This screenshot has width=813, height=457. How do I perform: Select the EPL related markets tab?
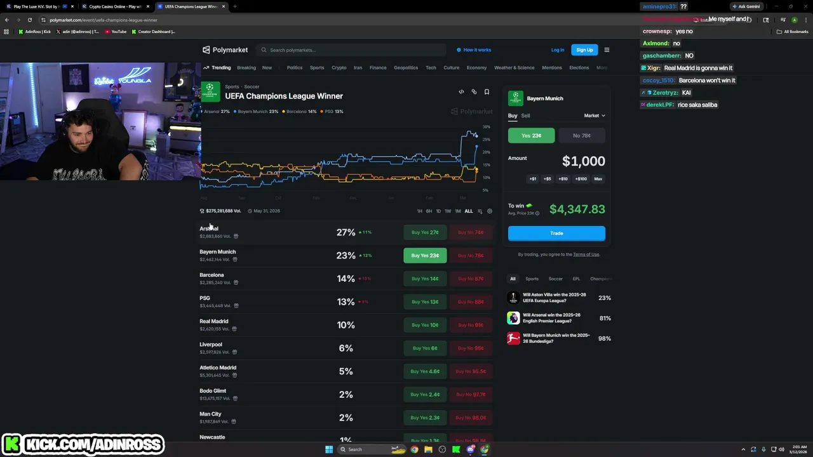576,279
